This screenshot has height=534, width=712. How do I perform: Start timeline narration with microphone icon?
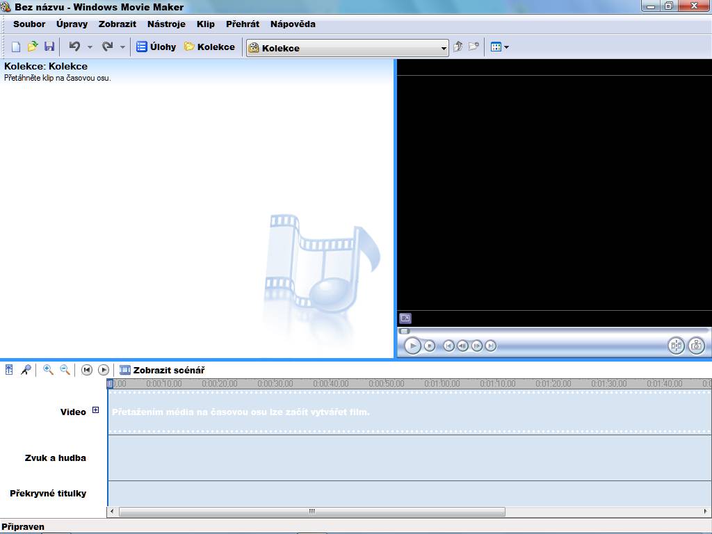pos(26,370)
